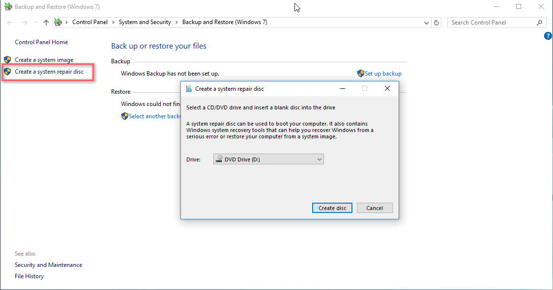Click the search magnifier icon
This screenshot has height=290, width=553.
(539, 23)
